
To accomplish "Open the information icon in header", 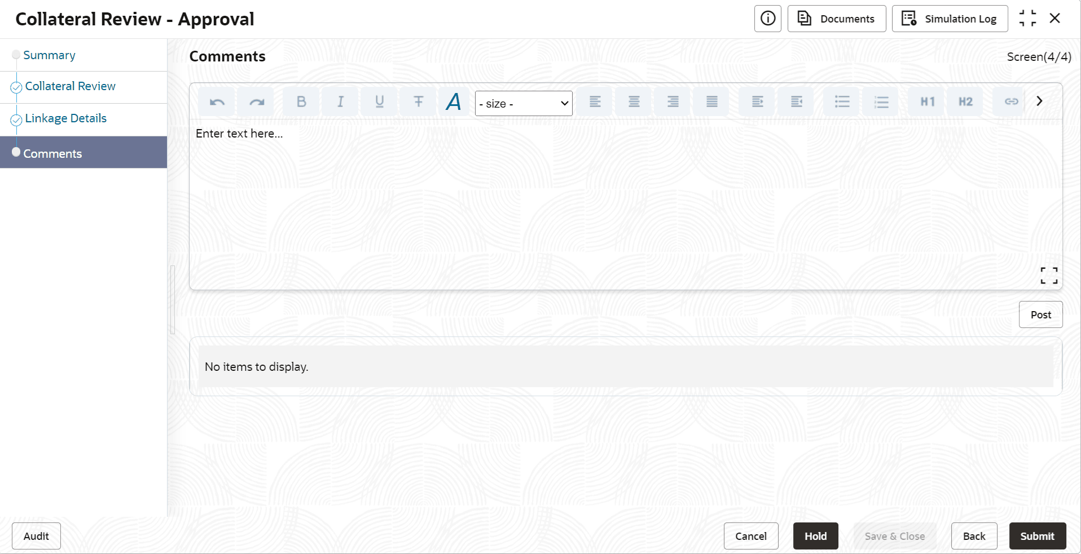I will 767,19.
